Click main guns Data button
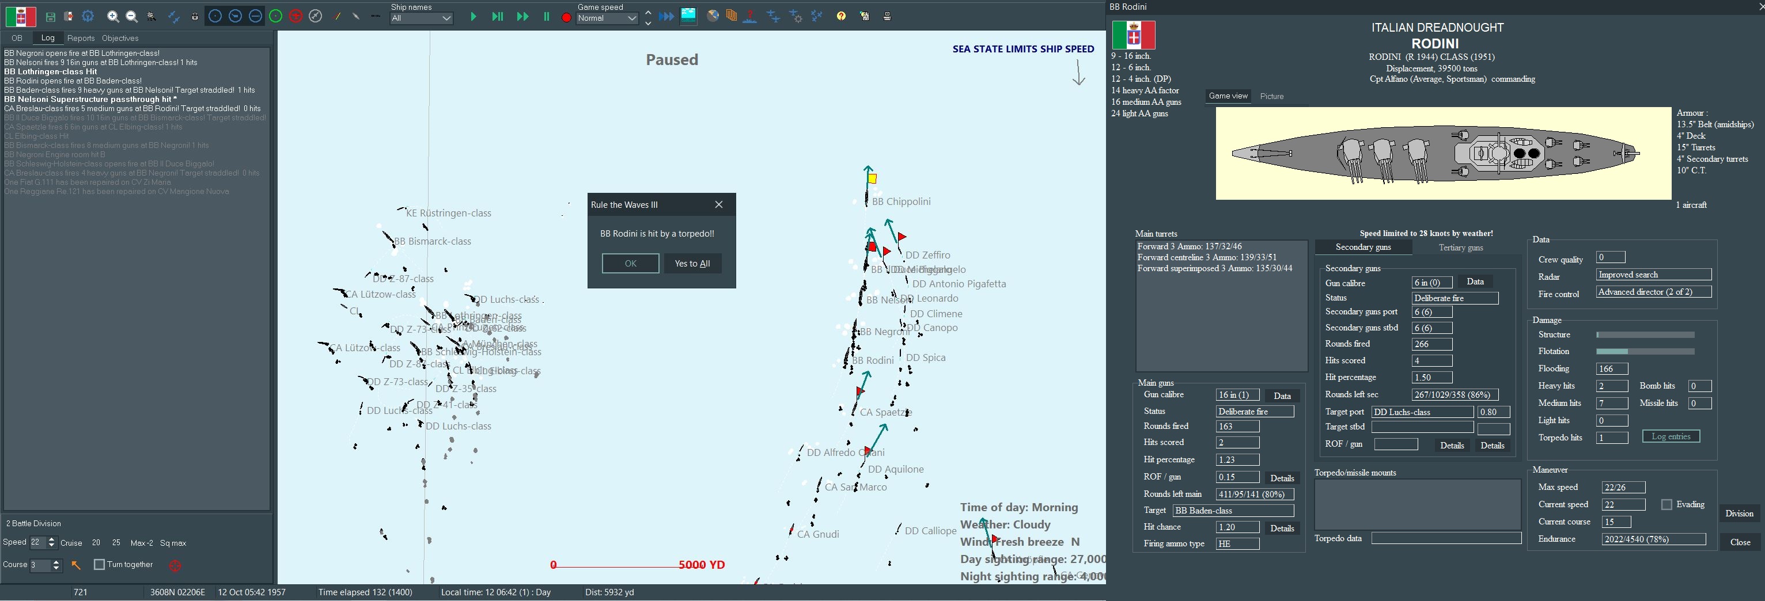The width and height of the screenshot is (1765, 601). [x=1282, y=396]
